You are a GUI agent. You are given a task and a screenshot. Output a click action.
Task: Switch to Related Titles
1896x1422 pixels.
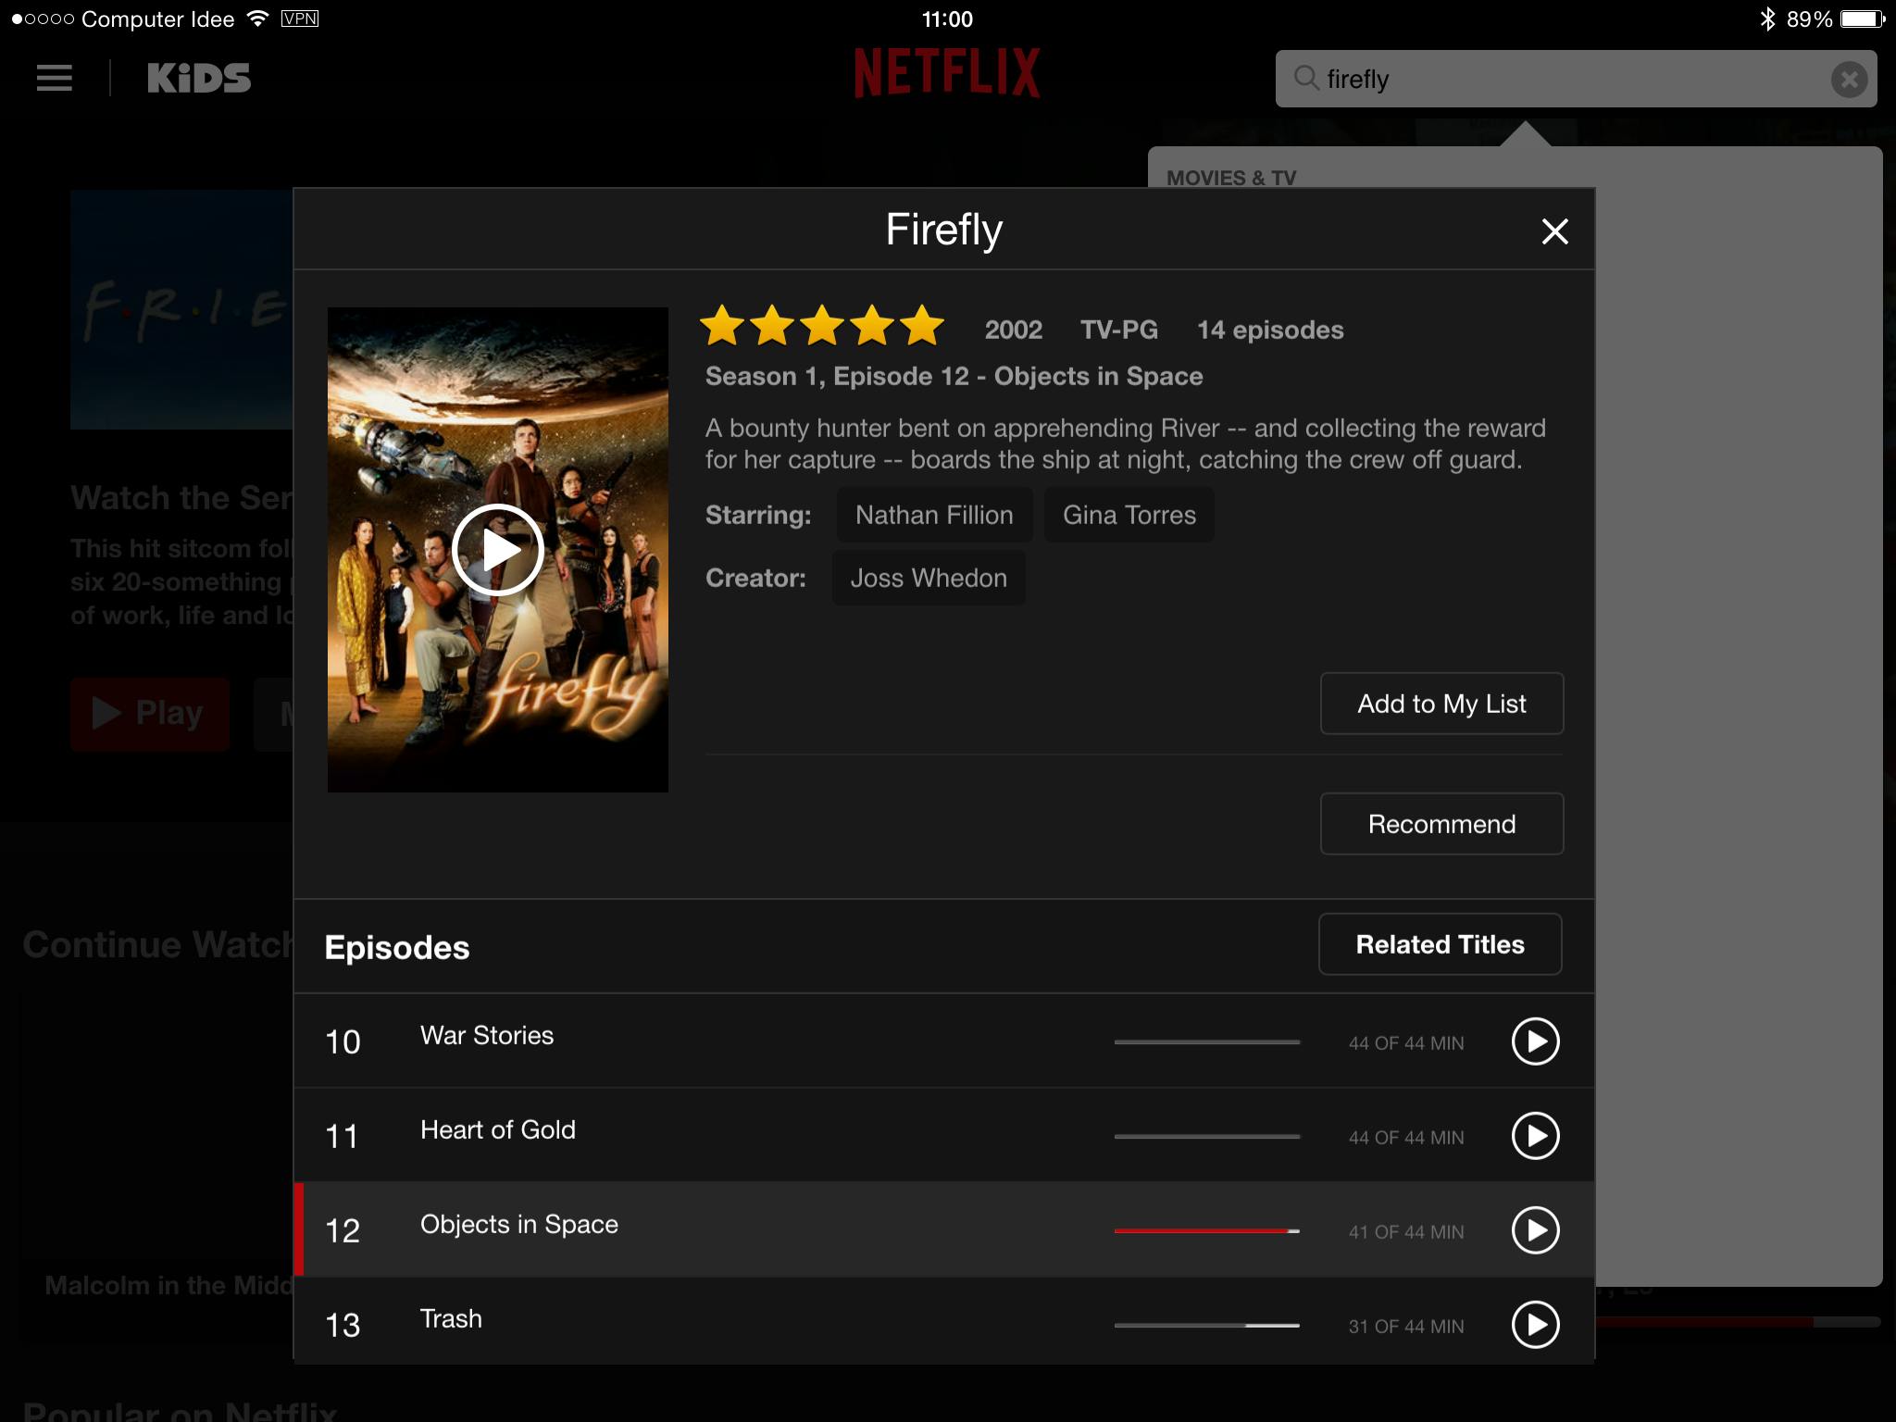tap(1440, 944)
